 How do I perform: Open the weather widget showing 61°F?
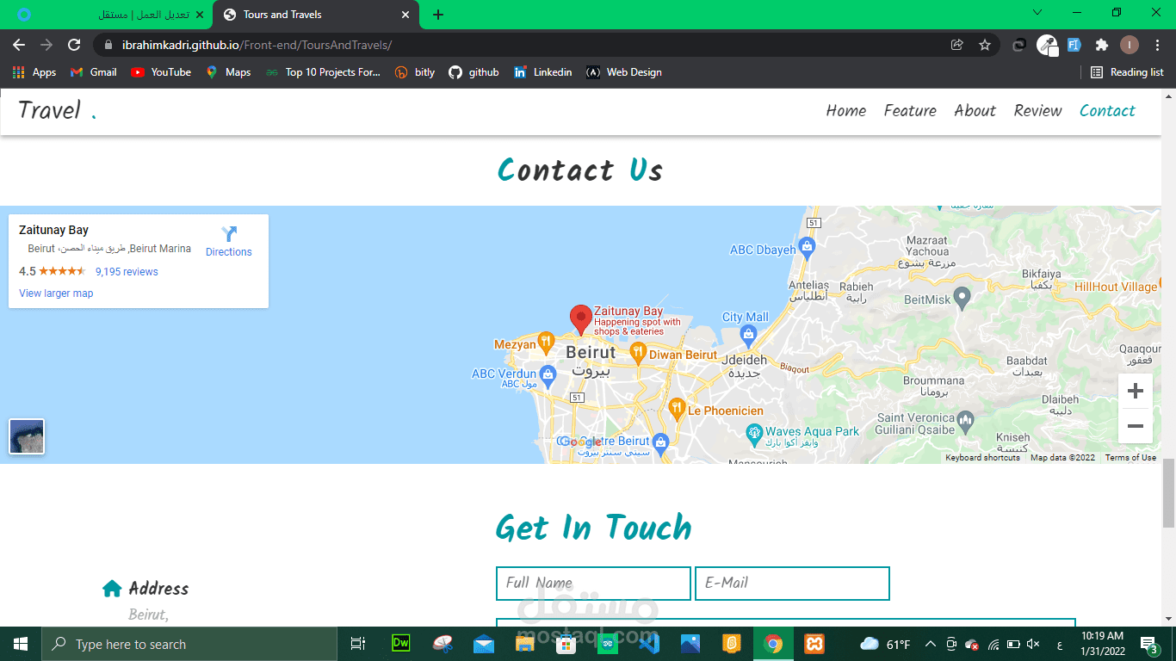click(885, 644)
